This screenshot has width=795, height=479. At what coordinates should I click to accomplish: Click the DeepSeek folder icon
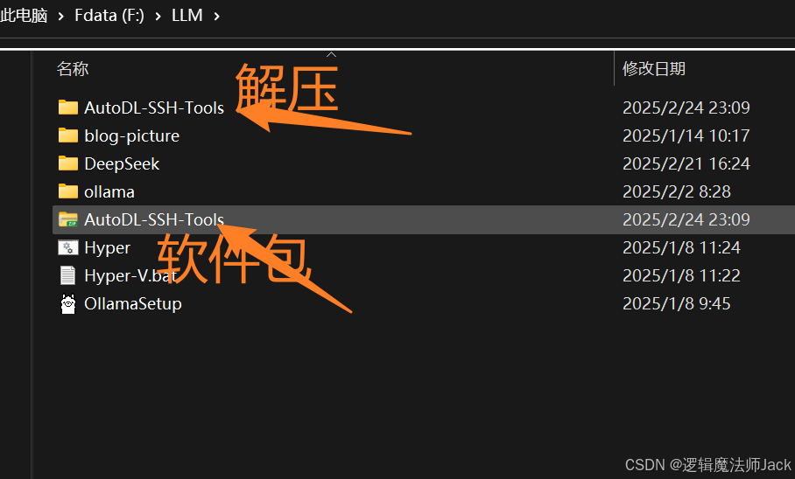(67, 163)
